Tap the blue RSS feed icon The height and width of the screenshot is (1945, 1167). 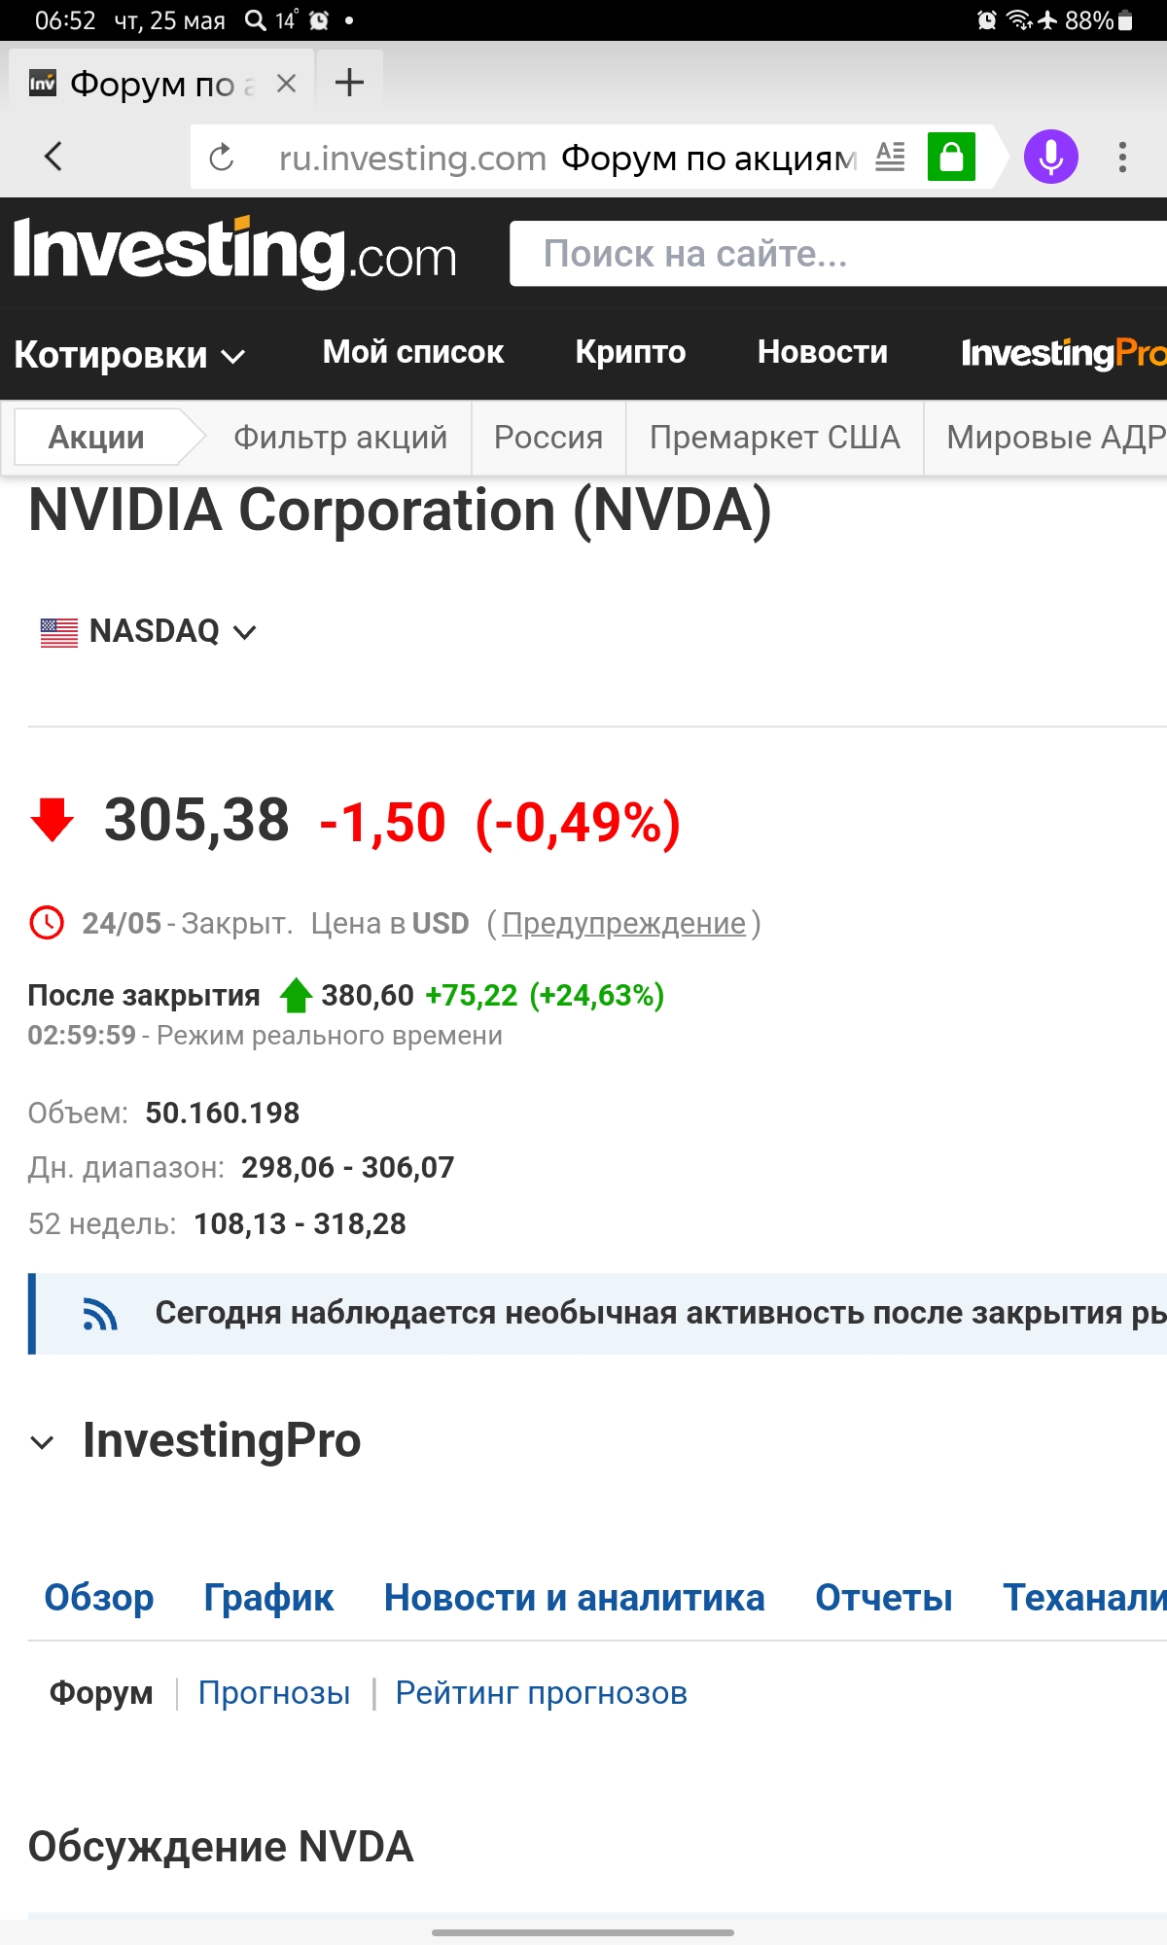(99, 1314)
